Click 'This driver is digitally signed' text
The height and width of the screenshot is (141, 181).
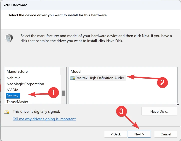tap(36, 111)
